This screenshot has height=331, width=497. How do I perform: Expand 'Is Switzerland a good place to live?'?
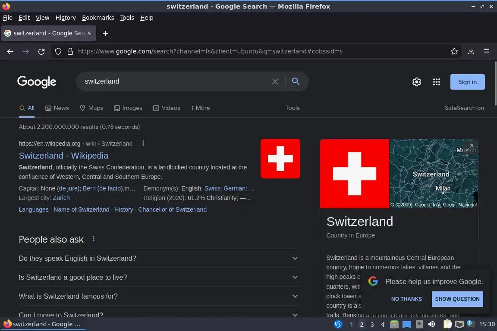(x=160, y=278)
